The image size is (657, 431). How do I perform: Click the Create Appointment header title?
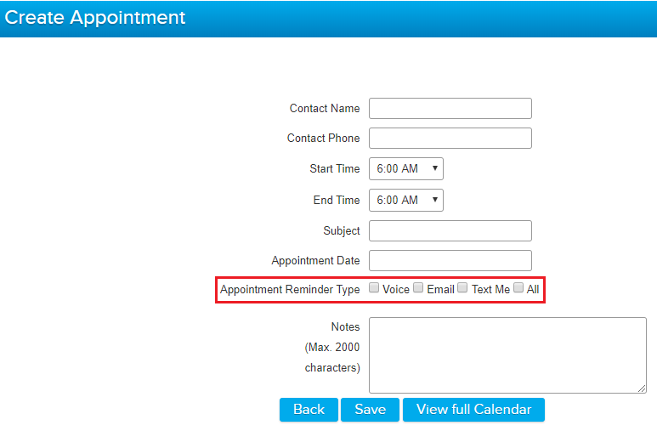(95, 17)
